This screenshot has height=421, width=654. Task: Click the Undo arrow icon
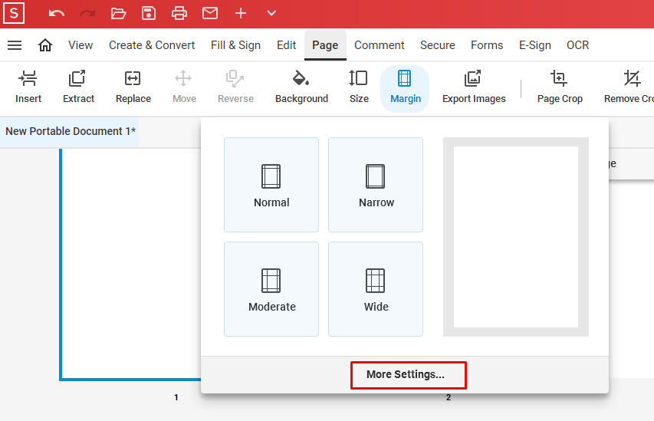pos(57,13)
